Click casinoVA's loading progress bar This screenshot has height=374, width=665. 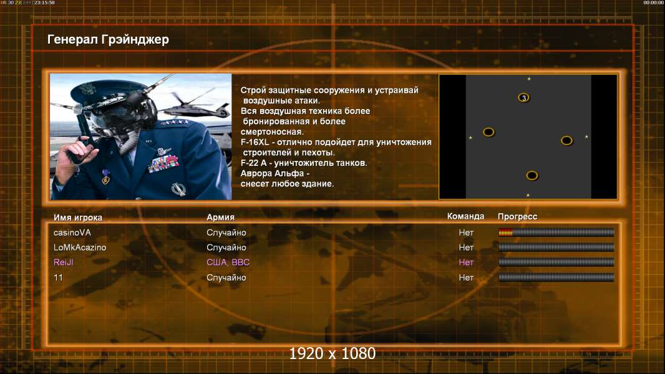tap(556, 232)
